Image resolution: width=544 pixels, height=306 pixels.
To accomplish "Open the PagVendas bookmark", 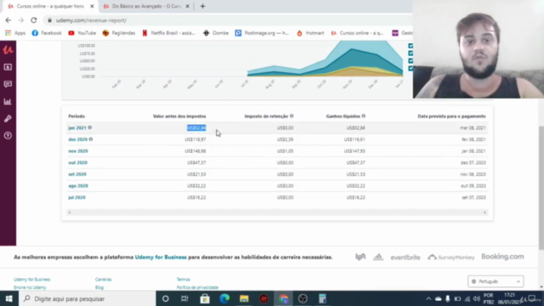I will coord(119,33).
